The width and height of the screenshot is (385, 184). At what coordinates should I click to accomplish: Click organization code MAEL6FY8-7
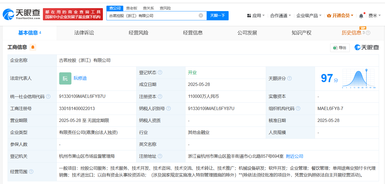point(330,108)
